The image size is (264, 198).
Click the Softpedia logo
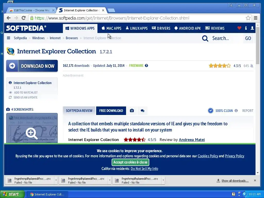(x=26, y=28)
